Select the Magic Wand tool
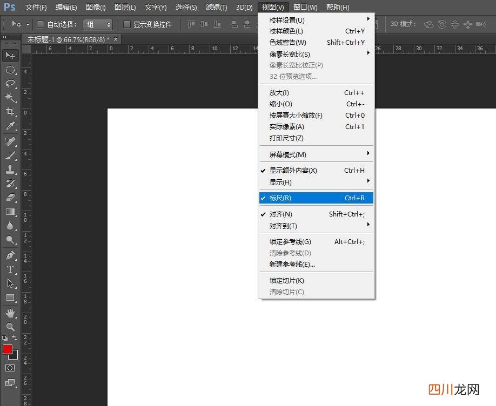496x406 pixels. pos(10,97)
